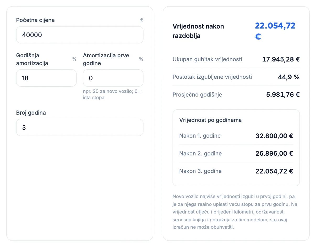Click the percent symbol next to Amortizacija prve godine
Image resolution: width=316 pixels, height=247 pixels.
(141, 59)
